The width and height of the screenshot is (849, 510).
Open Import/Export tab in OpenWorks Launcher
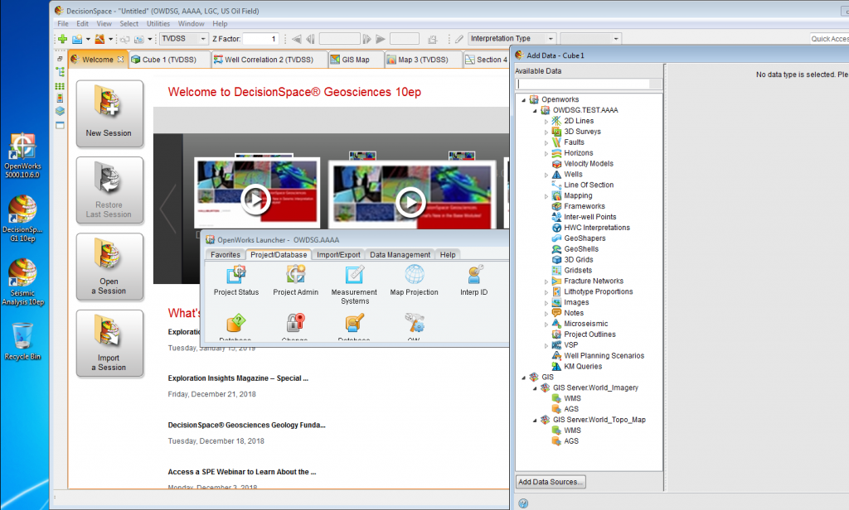coord(338,255)
